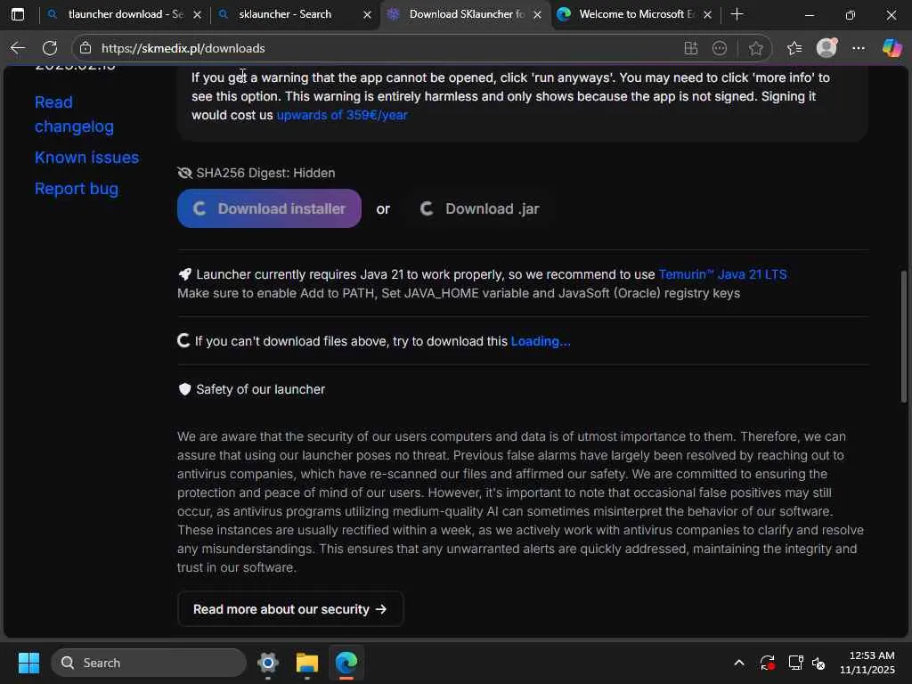The height and width of the screenshot is (684, 912).
Task: Open Microsoft Edge taskbar icon
Action: 346,663
